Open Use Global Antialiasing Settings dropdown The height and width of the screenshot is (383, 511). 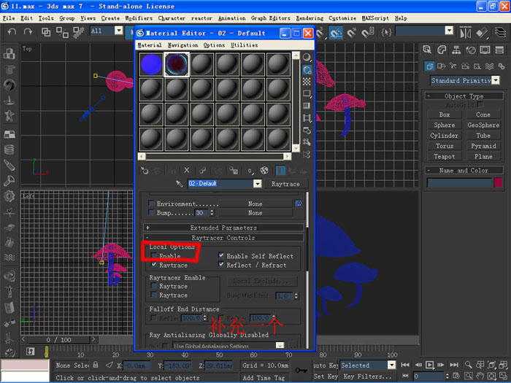click(x=280, y=345)
